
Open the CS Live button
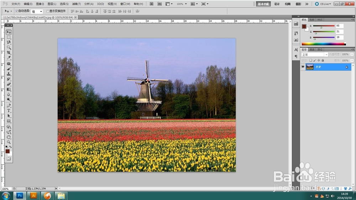pos(323,4)
